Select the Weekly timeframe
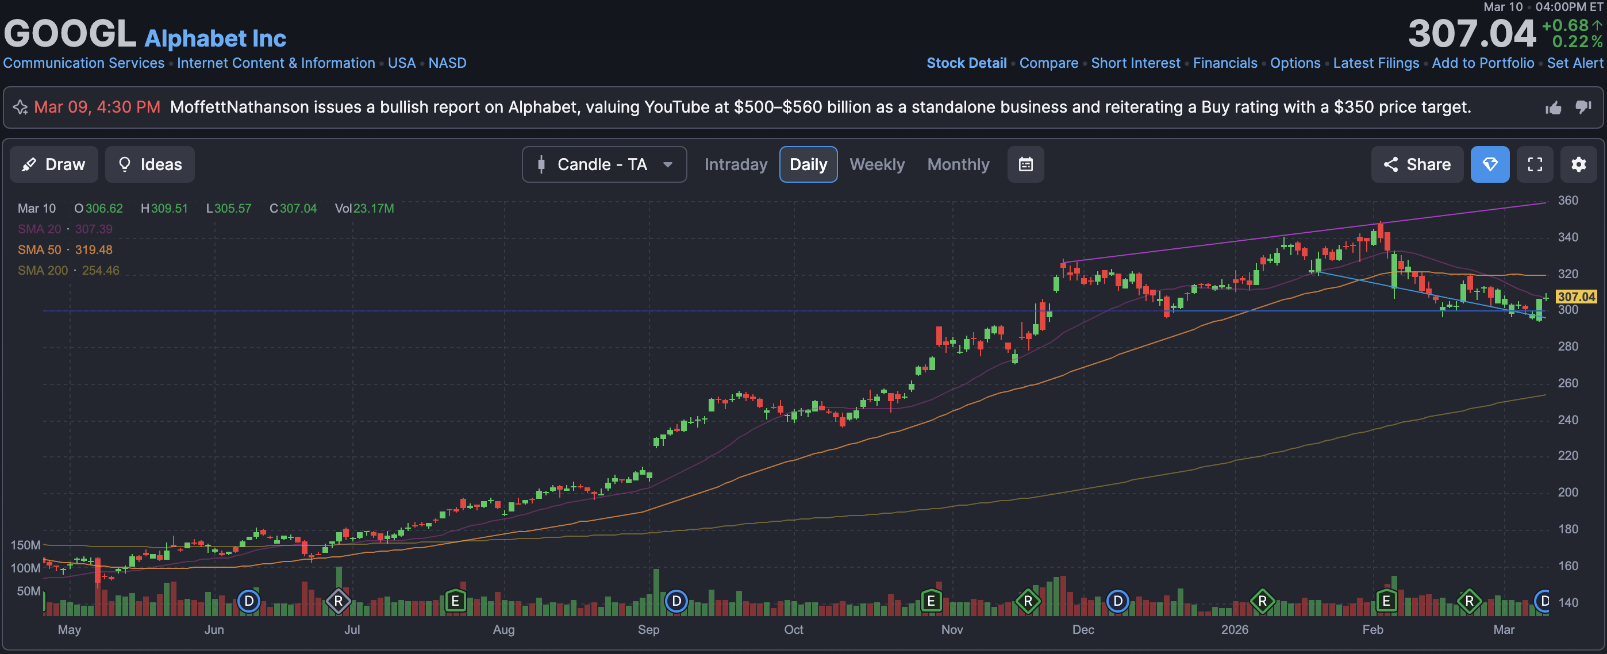Screen dimensions: 1607x654 [x=876, y=165]
